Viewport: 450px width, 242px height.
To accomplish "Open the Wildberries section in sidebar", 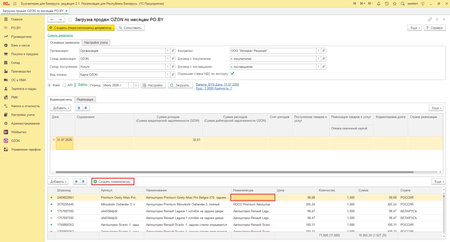I will 18,132.
